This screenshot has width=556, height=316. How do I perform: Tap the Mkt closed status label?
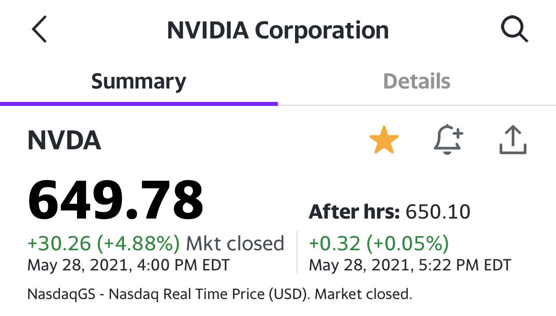tap(235, 243)
